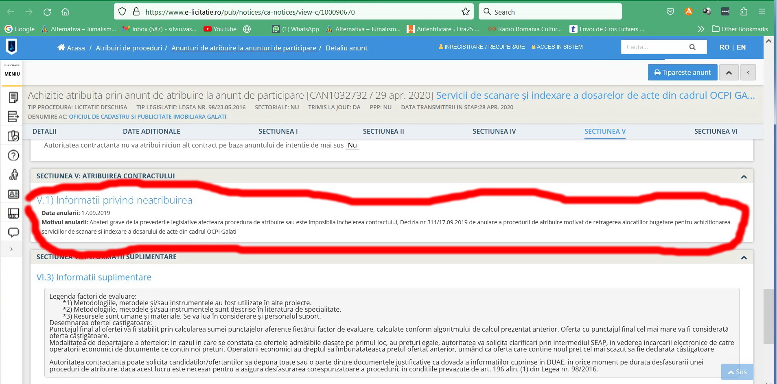Open the chat bubble sidebar icon
Image resolution: width=777 pixels, height=384 pixels.
point(13,232)
